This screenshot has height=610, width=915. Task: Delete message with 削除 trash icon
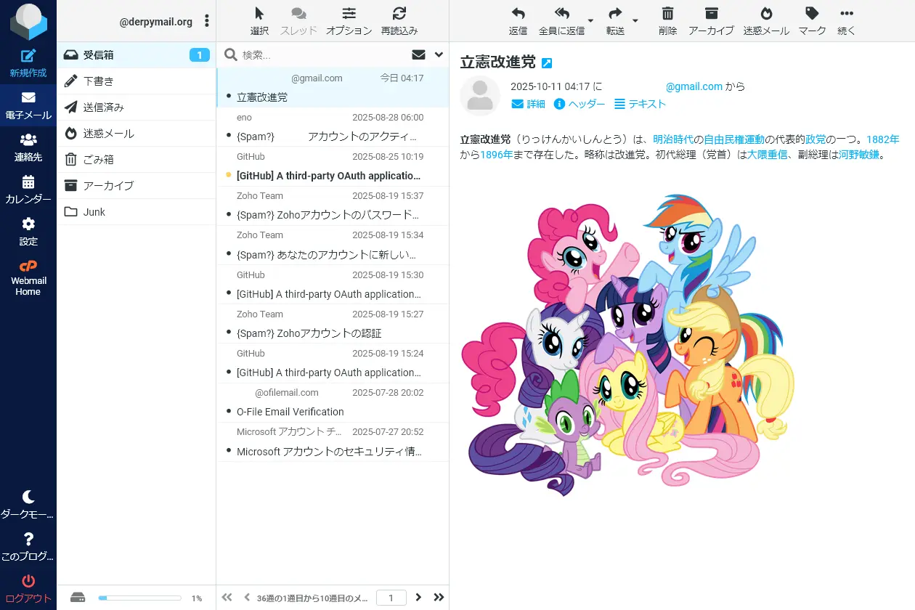(667, 14)
